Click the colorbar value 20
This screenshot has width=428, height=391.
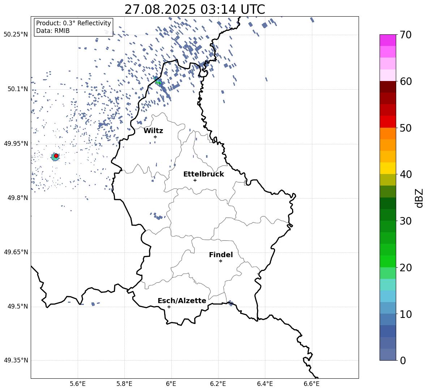tap(406, 267)
